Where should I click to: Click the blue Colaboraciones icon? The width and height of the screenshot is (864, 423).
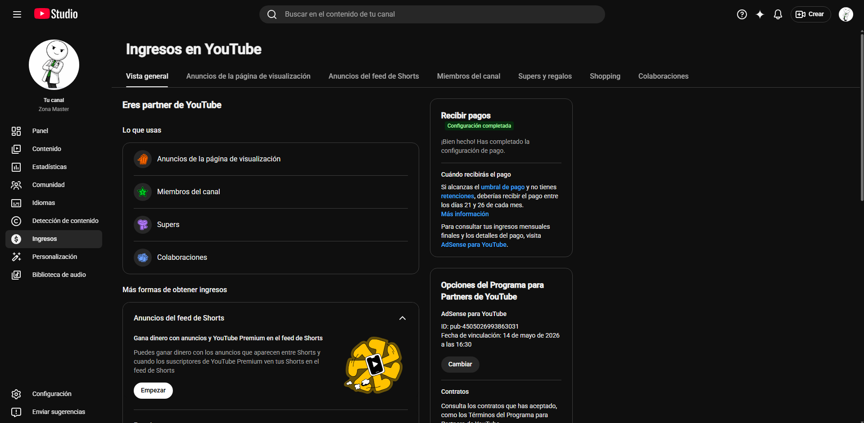point(143,258)
